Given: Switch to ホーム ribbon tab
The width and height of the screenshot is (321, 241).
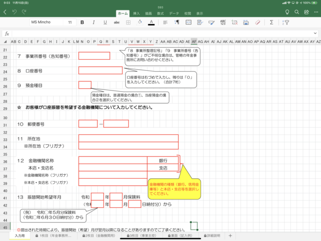Looking at the screenshot, I should (x=123, y=14).
